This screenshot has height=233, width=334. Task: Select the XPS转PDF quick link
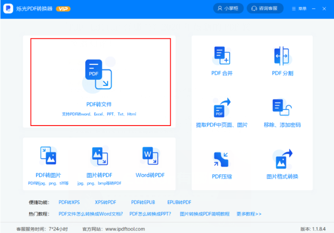pyautogui.click(x=105, y=202)
